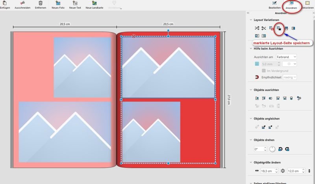
Task: Click the red move icon on selection
Action: coord(133,36)
